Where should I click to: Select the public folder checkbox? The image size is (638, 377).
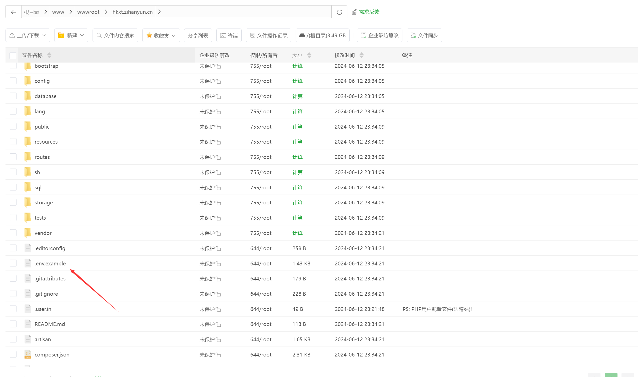(13, 127)
